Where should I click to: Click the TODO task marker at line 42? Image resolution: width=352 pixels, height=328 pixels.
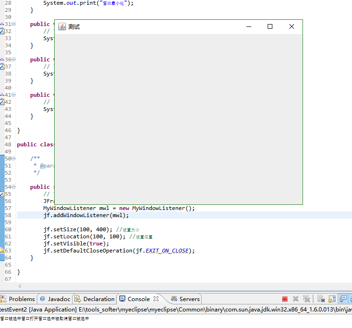[2, 102]
